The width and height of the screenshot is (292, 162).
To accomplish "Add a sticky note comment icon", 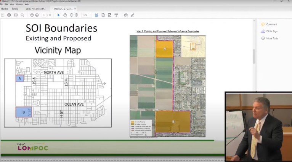I will [x=126, y=15].
